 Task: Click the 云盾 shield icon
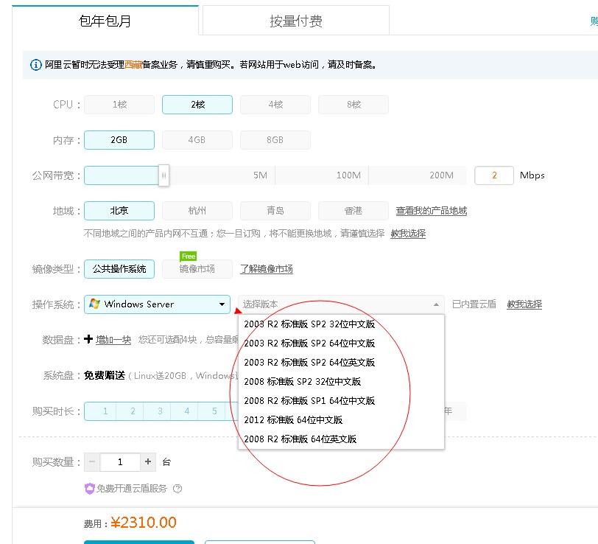89,489
